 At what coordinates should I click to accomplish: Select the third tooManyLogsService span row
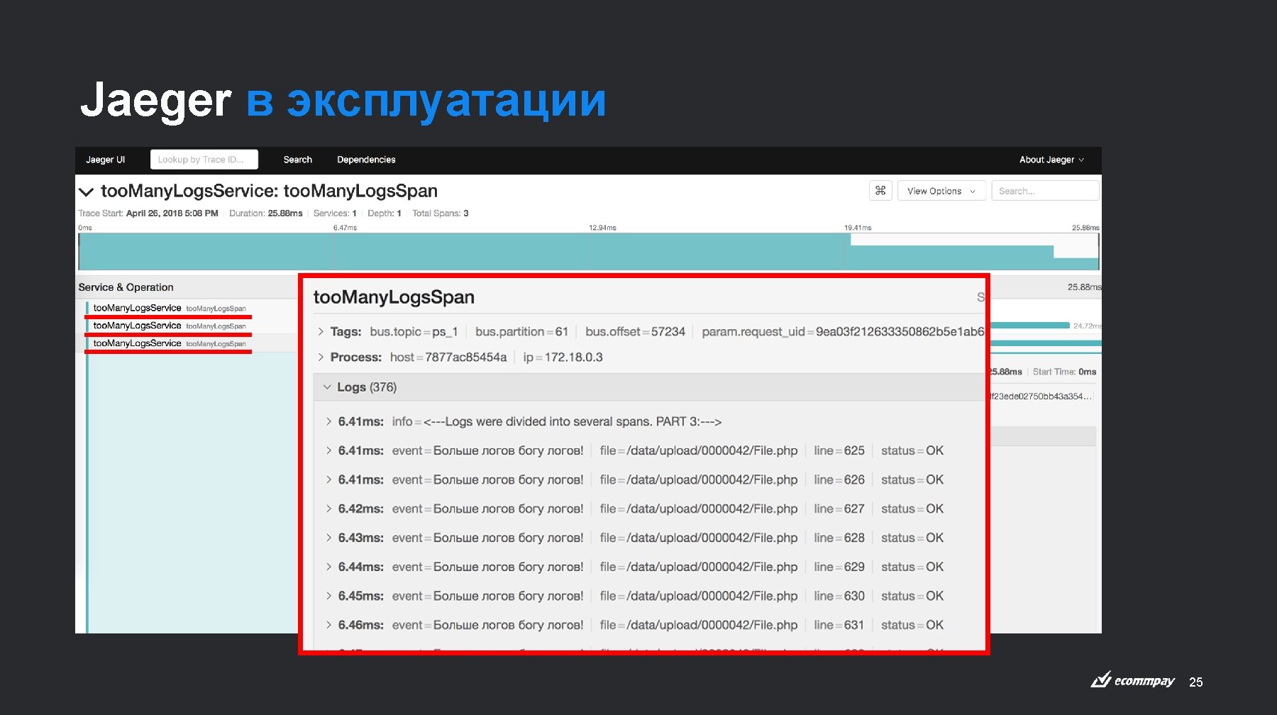[x=170, y=343]
